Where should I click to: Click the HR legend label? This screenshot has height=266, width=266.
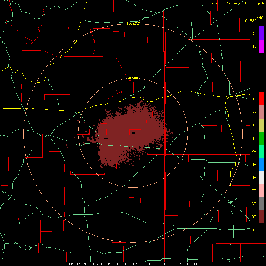(x=254, y=138)
